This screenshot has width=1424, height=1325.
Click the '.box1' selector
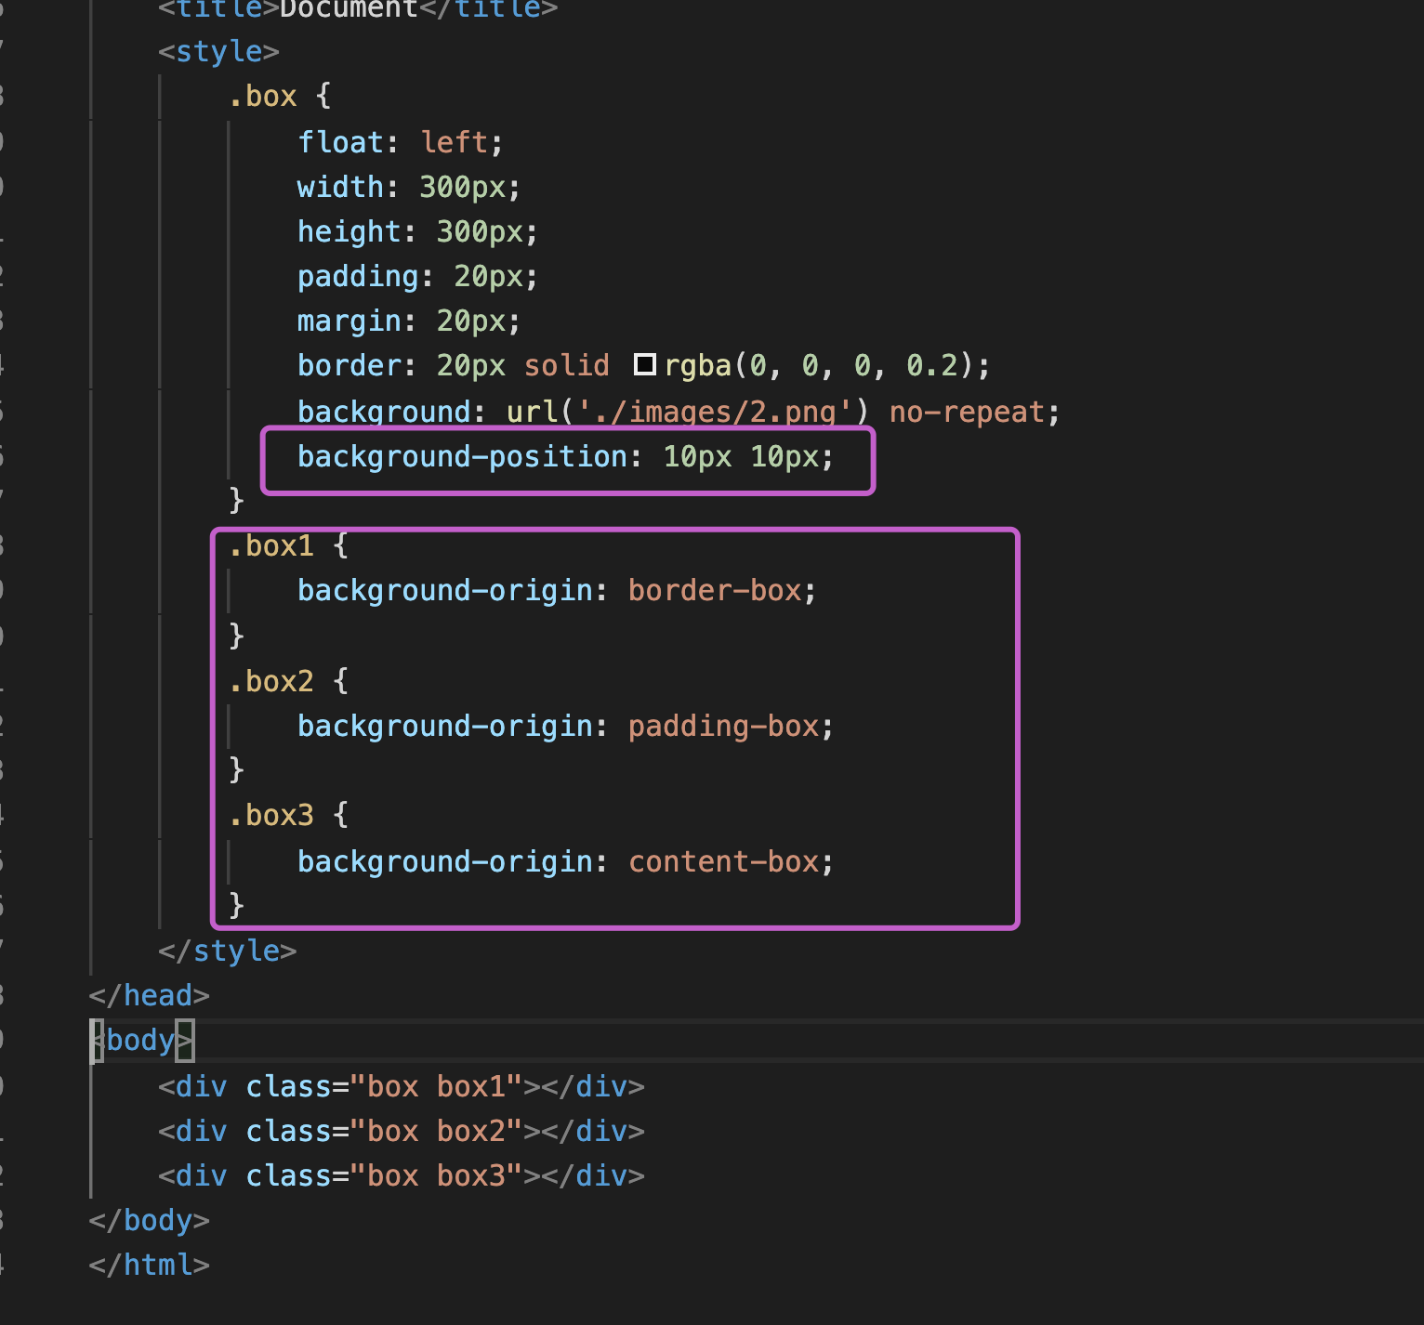pos(270,545)
